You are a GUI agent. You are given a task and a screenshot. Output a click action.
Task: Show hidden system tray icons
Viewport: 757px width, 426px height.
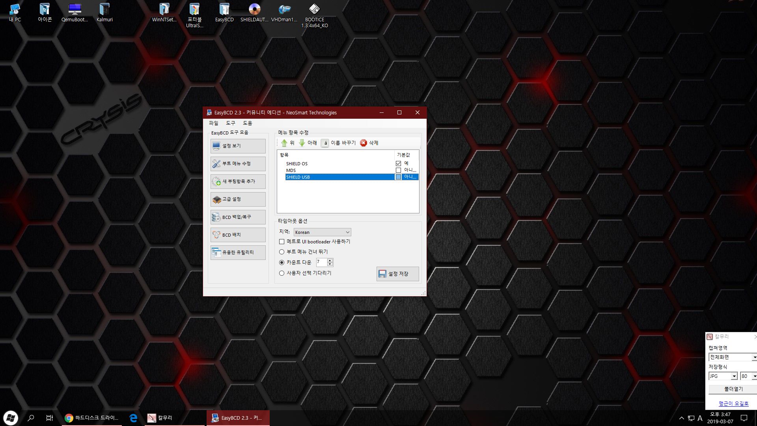[x=681, y=418]
